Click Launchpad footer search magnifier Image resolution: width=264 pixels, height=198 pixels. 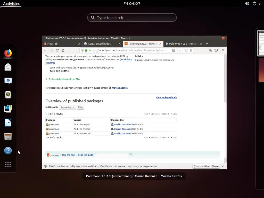tap(131, 155)
